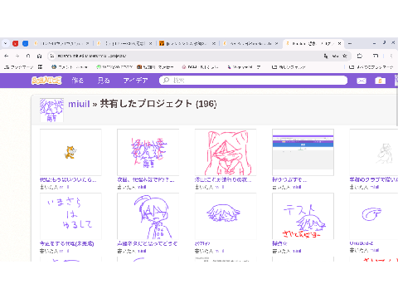Screen dimensions: 398x299
Task: Open the project thumbnail with the Scratch cat
Action: pyautogui.click(x=70, y=152)
